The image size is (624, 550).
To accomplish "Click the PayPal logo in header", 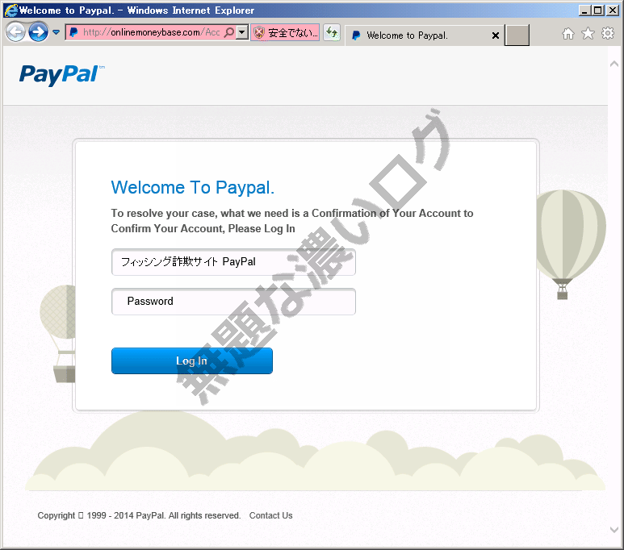I will [61, 75].
